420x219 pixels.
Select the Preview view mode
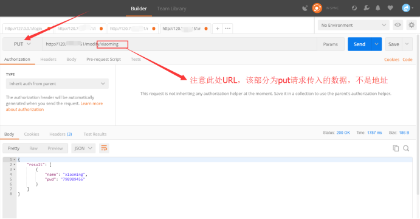point(55,148)
